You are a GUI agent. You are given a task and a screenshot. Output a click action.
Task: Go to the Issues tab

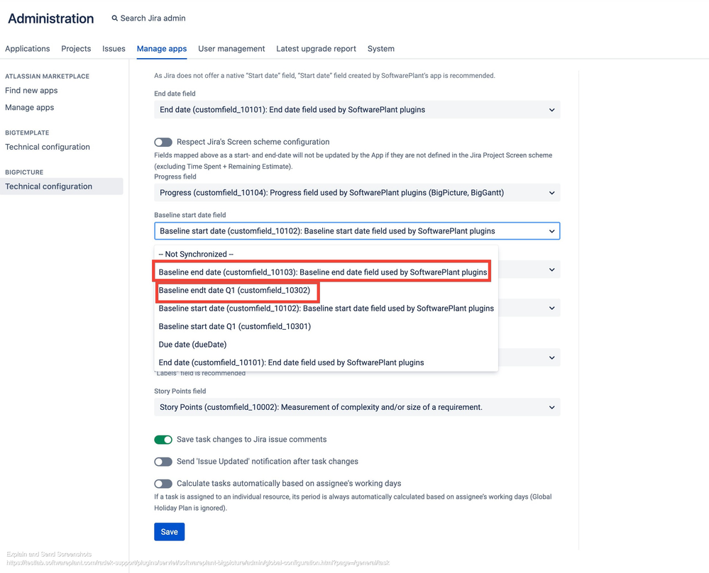pyautogui.click(x=114, y=48)
